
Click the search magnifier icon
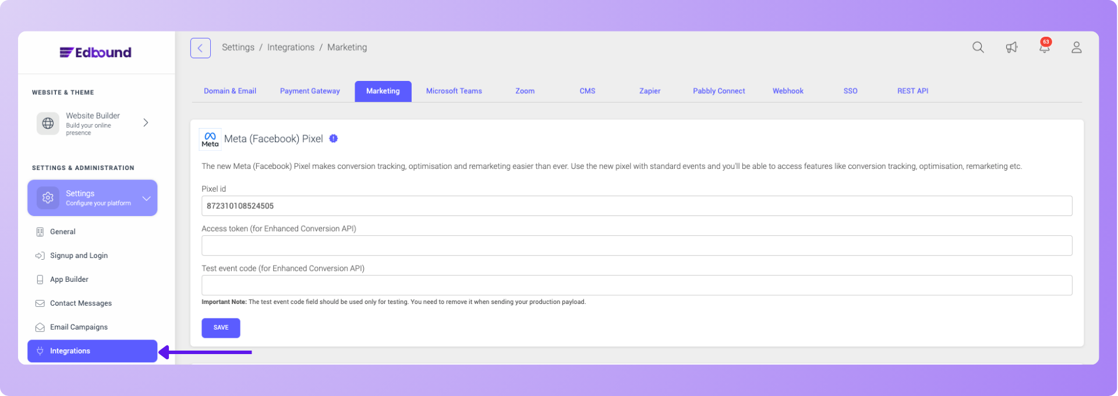(978, 48)
